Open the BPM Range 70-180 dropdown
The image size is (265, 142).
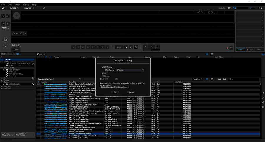(130, 70)
